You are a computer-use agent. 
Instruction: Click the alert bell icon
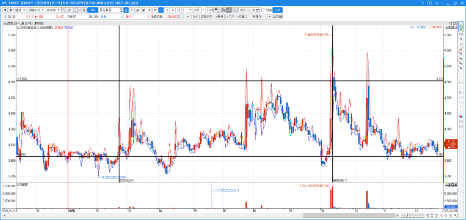point(75,10)
